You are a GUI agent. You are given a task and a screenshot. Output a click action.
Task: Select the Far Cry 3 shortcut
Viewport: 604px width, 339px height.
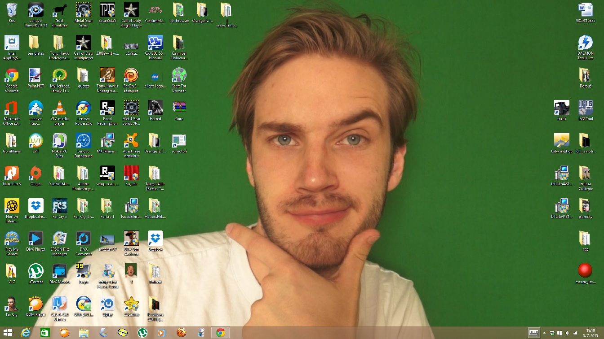tap(59, 206)
